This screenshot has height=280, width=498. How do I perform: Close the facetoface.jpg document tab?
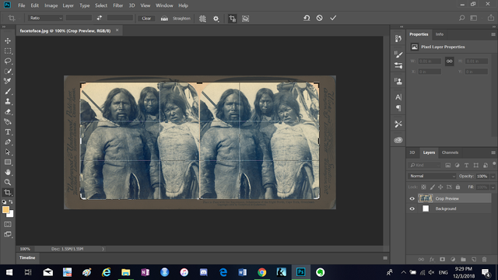coord(117,30)
